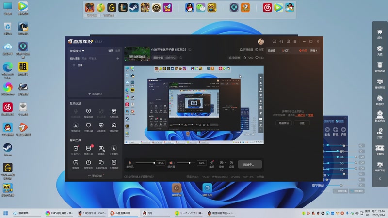This screenshot has width=388, height=218.
Task: Click the edit icon next to stream title
Action: click(190, 50)
